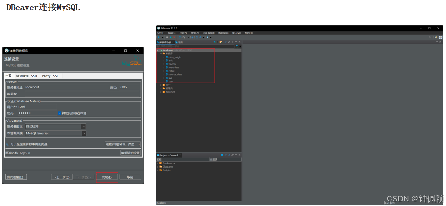The image size is (446, 206).
Task: Select the metadata database in tree
Action: pos(174,68)
